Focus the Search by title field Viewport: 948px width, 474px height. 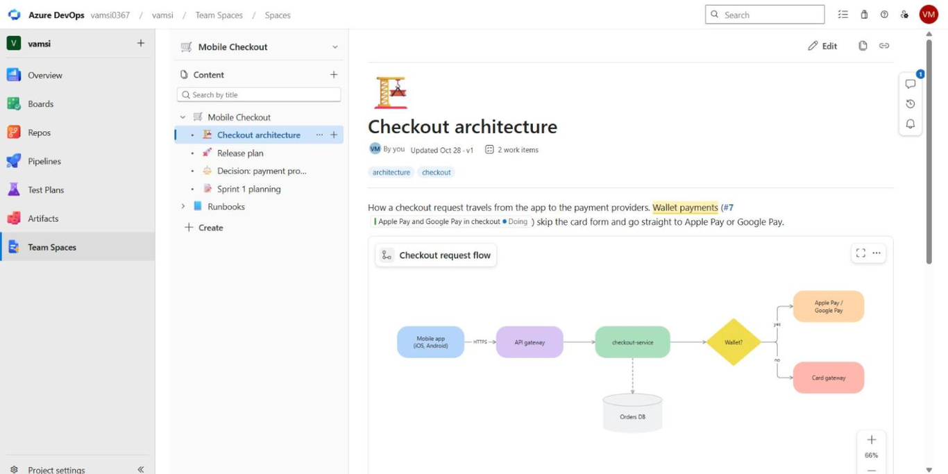[x=259, y=94]
